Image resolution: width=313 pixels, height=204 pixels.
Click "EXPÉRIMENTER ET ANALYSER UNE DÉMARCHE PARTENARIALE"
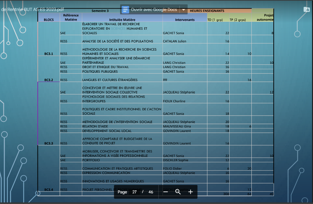tap(116, 60)
